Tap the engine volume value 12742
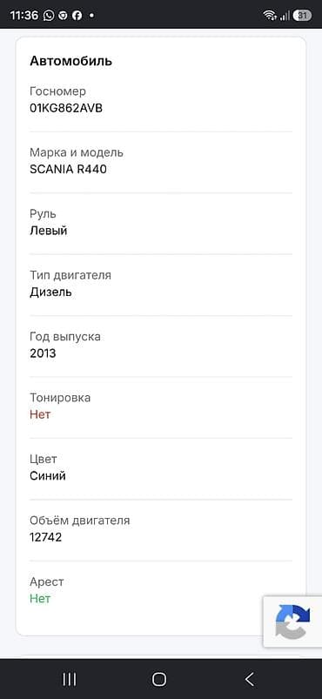Viewport: 322px width, 699px height. pyautogui.click(x=46, y=538)
